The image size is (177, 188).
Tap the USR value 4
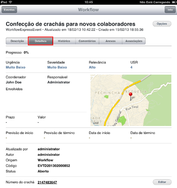pos(131,67)
